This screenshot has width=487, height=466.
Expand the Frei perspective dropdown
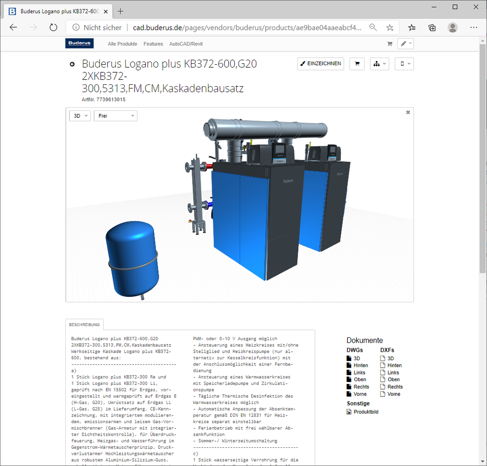[116, 116]
